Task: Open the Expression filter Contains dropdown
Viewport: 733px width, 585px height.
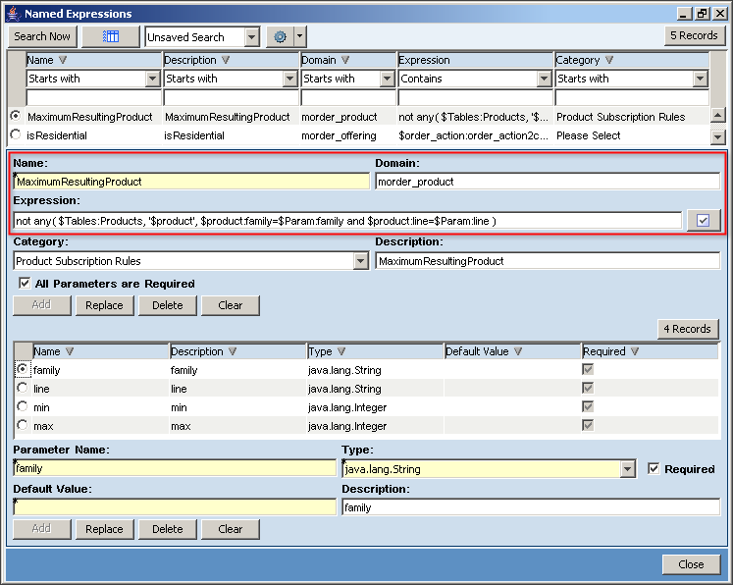Action: pos(545,79)
